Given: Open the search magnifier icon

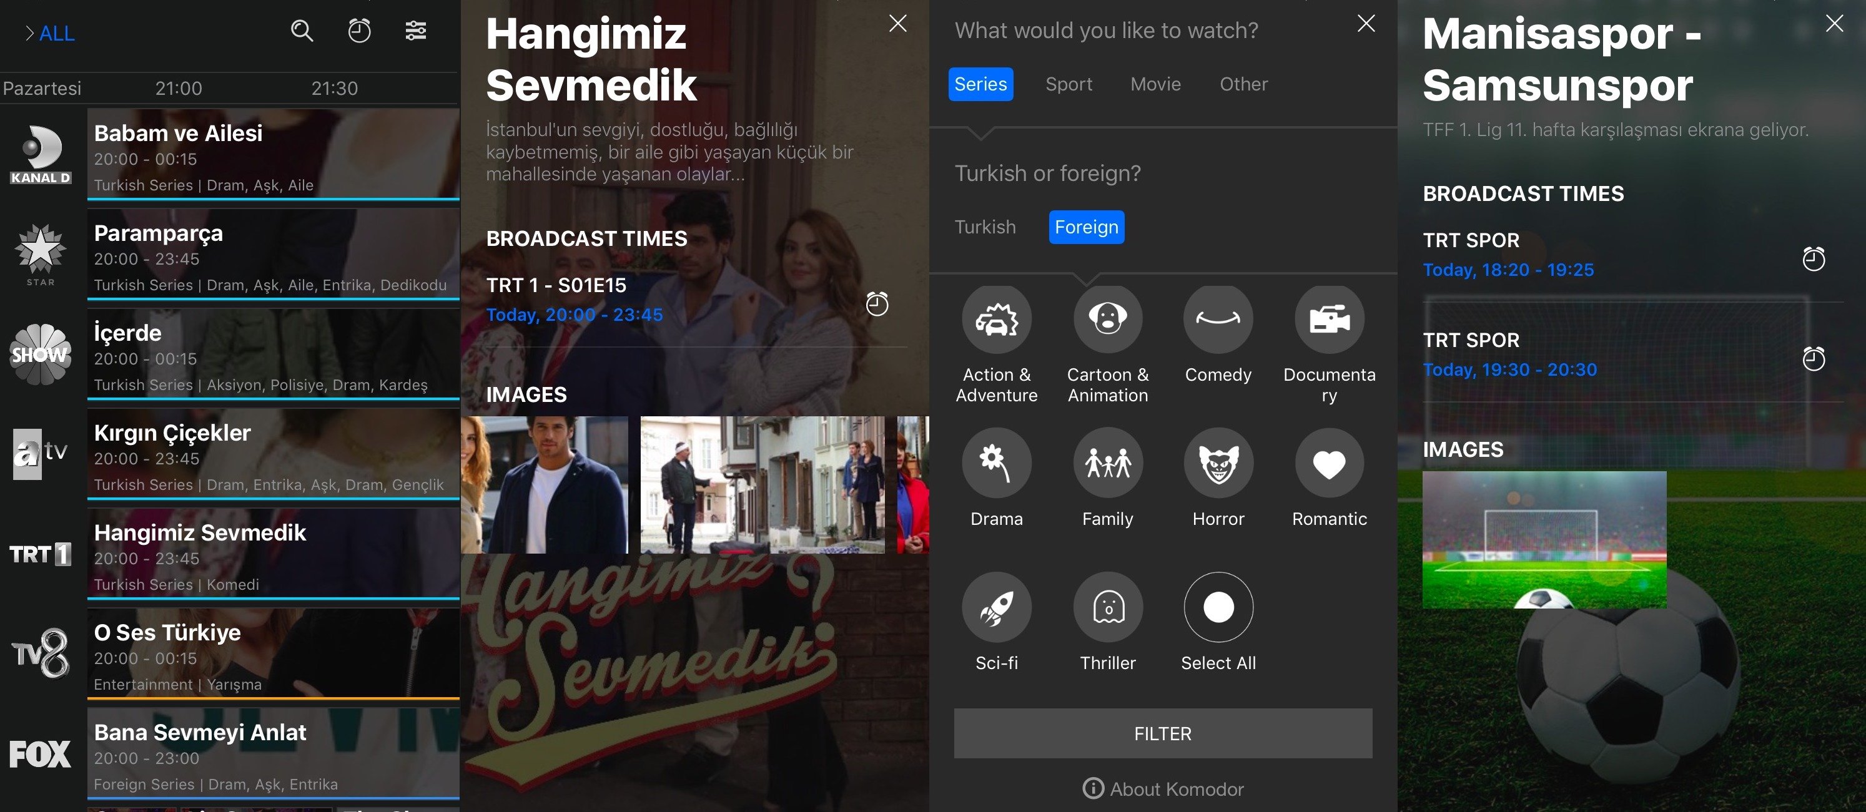Looking at the screenshot, I should (302, 31).
